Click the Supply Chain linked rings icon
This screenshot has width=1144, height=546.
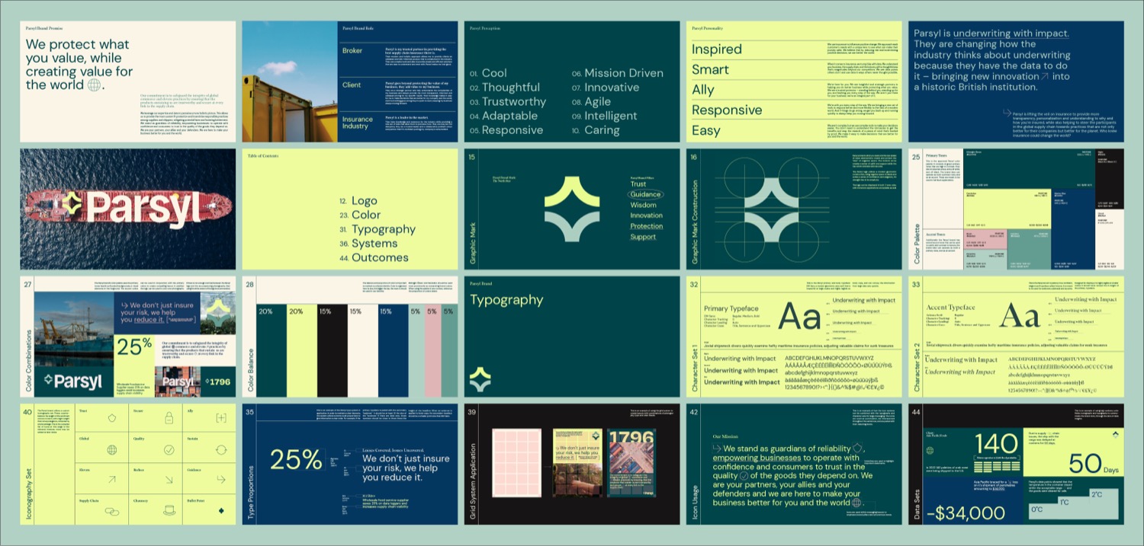coord(112,511)
